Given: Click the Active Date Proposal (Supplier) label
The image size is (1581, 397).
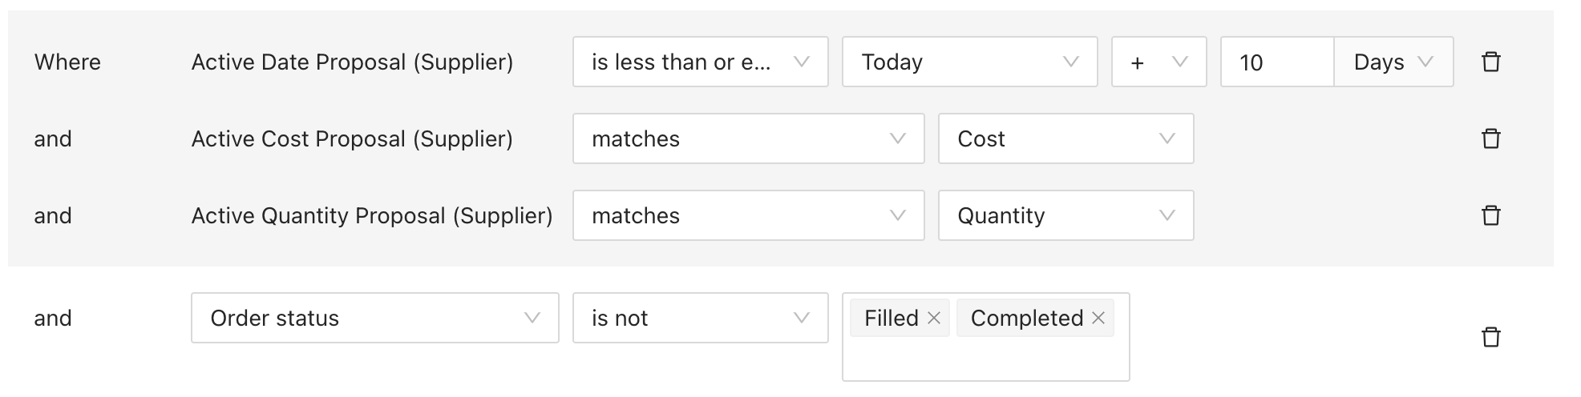Looking at the screenshot, I should pyautogui.click(x=352, y=62).
